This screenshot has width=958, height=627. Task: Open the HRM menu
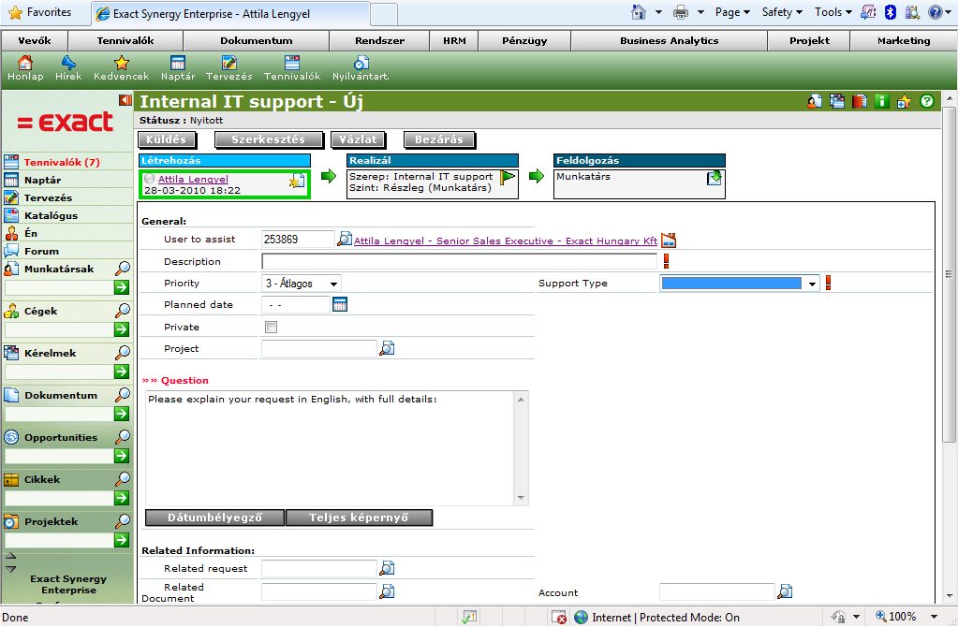[x=454, y=40]
